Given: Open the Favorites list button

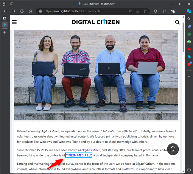Looking at the screenshot, I should pos(165,11).
